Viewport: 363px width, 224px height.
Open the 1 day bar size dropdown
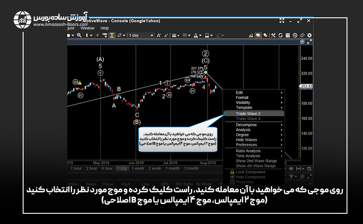coord(141,35)
